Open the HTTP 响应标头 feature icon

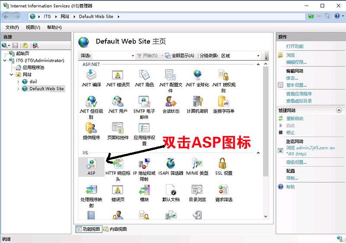click(x=118, y=164)
